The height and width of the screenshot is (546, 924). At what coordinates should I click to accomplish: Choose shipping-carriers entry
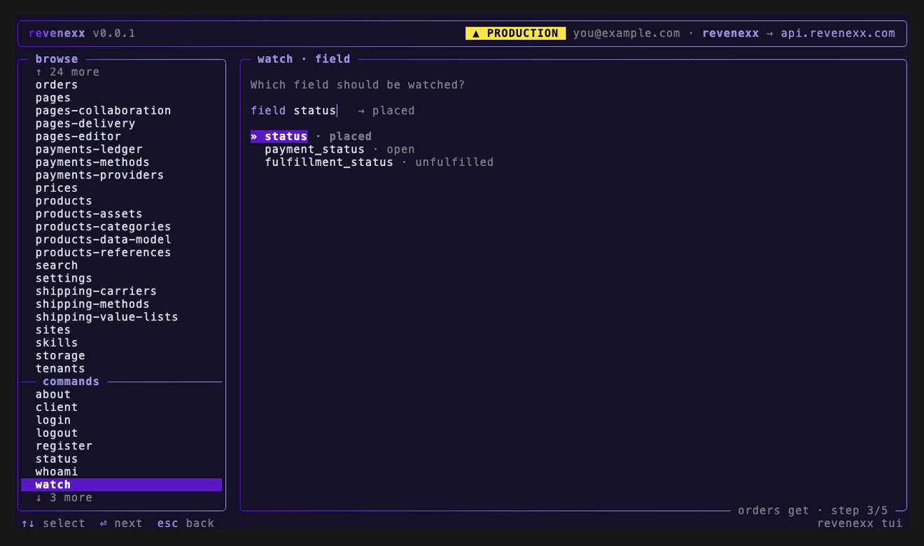pyautogui.click(x=96, y=291)
